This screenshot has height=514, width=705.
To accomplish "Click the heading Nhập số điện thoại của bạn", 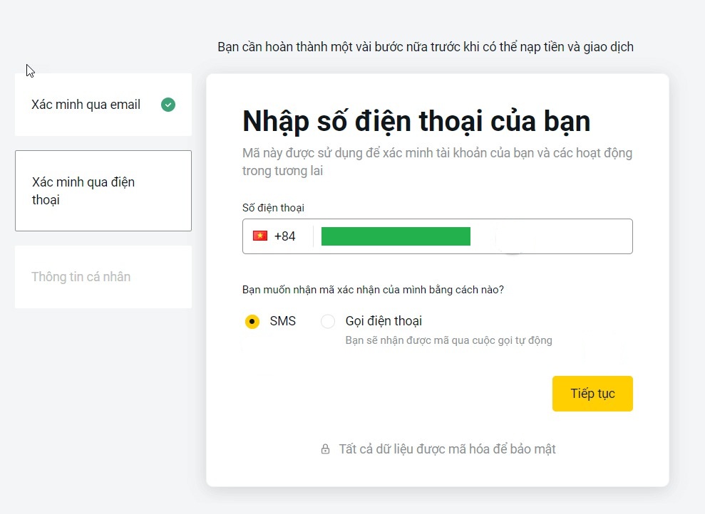I will tap(416, 121).
